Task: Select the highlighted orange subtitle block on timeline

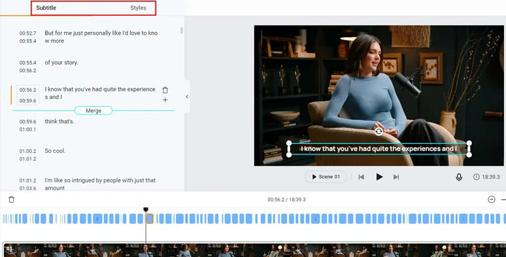Action: tap(150, 218)
